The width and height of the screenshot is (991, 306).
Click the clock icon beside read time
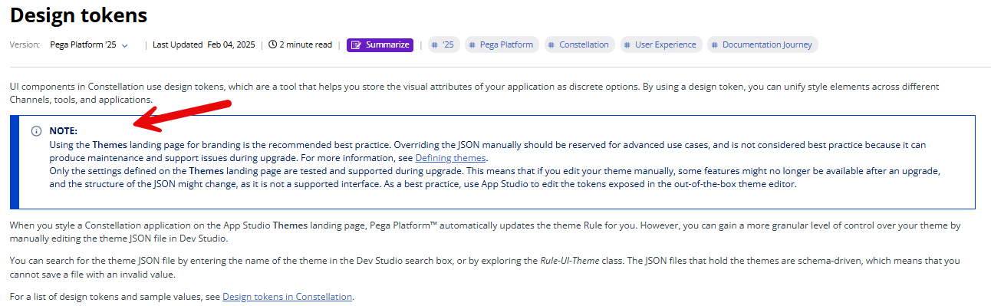272,44
